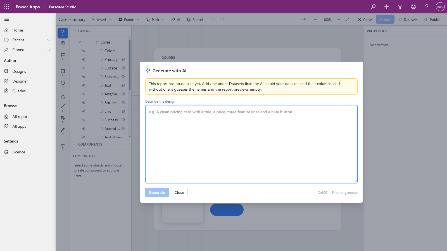Viewport: 447px width, 251px height.
Task: Focus the Describe the design text area
Action: tap(251, 144)
